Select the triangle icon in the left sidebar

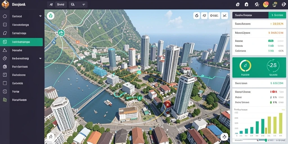coord(5,50)
